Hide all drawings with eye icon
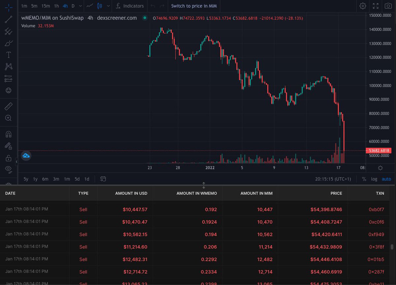 (9, 169)
